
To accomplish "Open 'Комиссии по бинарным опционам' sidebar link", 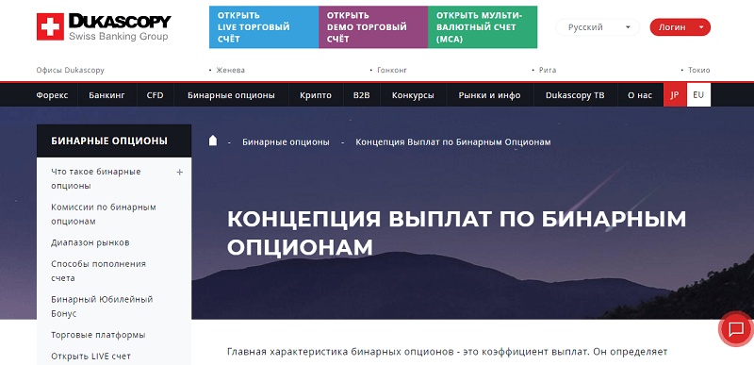I will (x=104, y=214).
